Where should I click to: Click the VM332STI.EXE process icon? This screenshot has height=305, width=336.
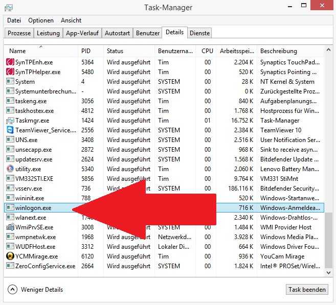click(10, 178)
